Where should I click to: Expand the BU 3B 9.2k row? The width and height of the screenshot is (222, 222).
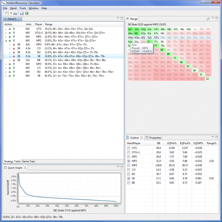coord(10,52)
